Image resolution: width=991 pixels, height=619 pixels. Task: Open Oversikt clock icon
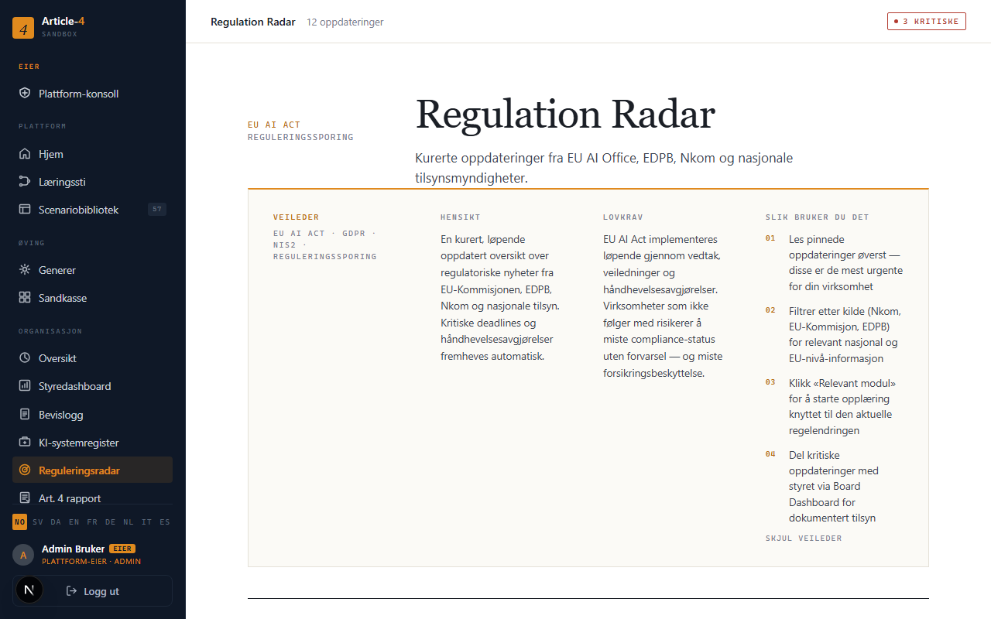[25, 358]
